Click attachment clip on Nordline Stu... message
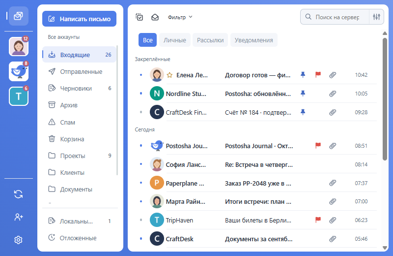Screen dimensions: 393x256 [x=333, y=94]
